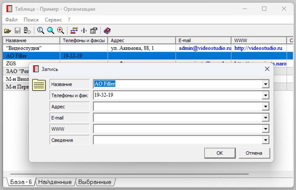
Task: Open the Поиск menu
Action: coord(31,20)
